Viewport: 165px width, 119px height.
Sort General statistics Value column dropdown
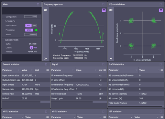pos(32,70)
